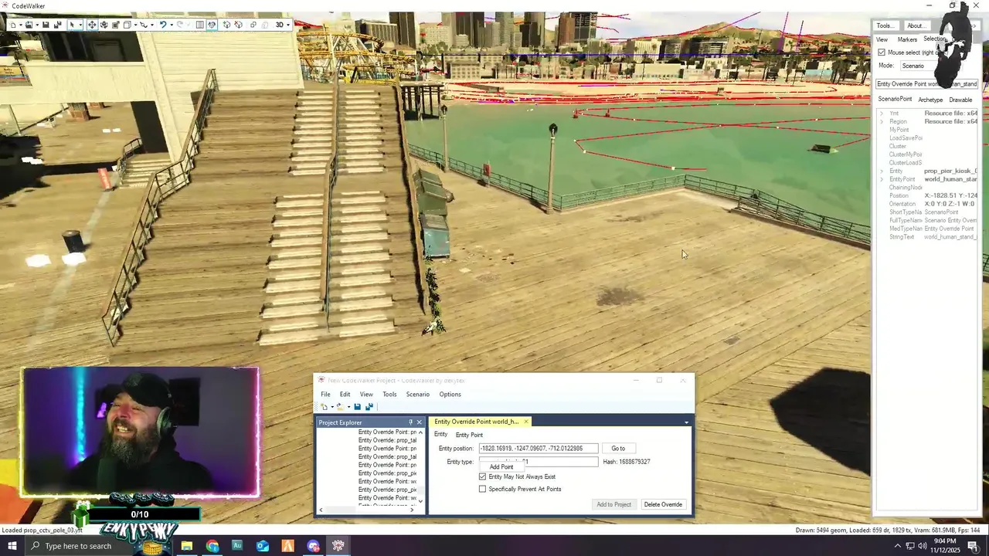Open the Windows Start menu
This screenshot has height=556, width=989.
[x=12, y=546]
